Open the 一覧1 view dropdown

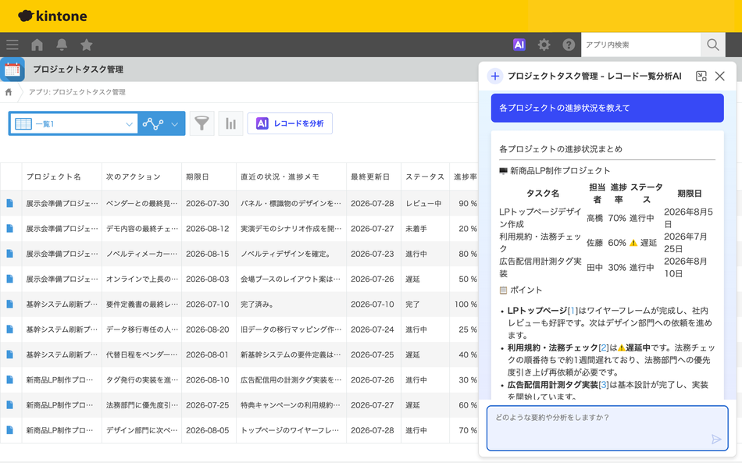pyautogui.click(x=74, y=124)
